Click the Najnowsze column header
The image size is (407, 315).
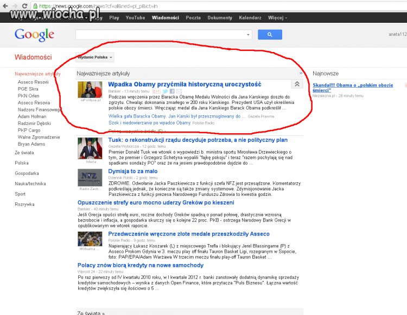[326, 73]
